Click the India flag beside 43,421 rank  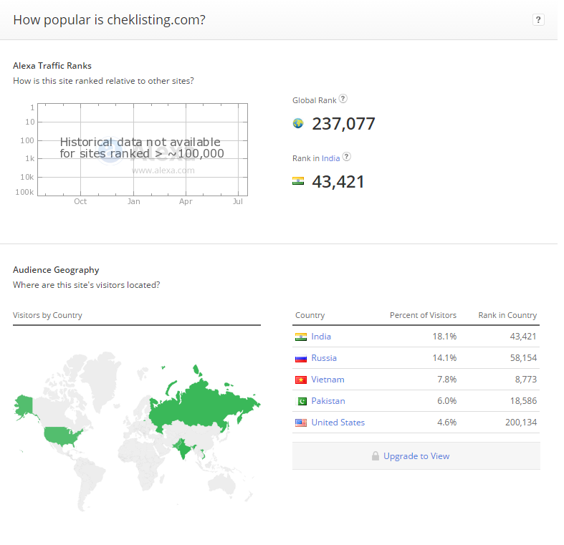pos(298,181)
